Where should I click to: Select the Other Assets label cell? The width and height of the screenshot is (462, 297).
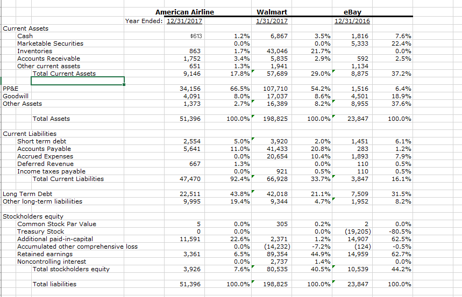pyautogui.click(x=23, y=104)
